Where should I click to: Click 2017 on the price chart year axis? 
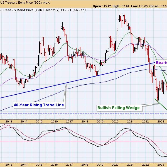tap(69, 121)
